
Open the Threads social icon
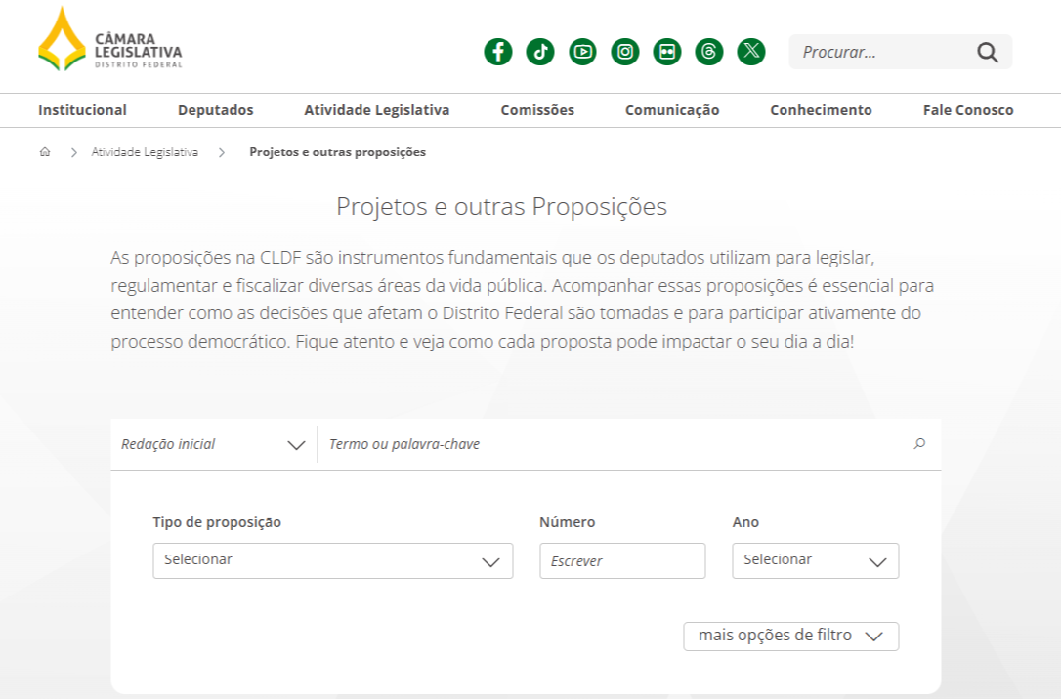(x=709, y=52)
